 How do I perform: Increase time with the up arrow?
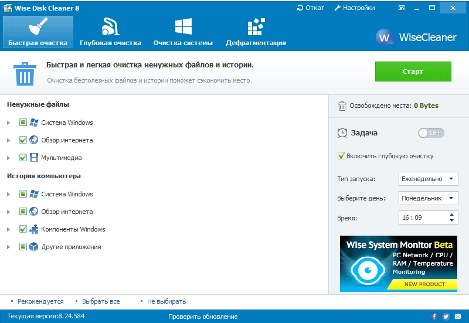tap(451, 215)
